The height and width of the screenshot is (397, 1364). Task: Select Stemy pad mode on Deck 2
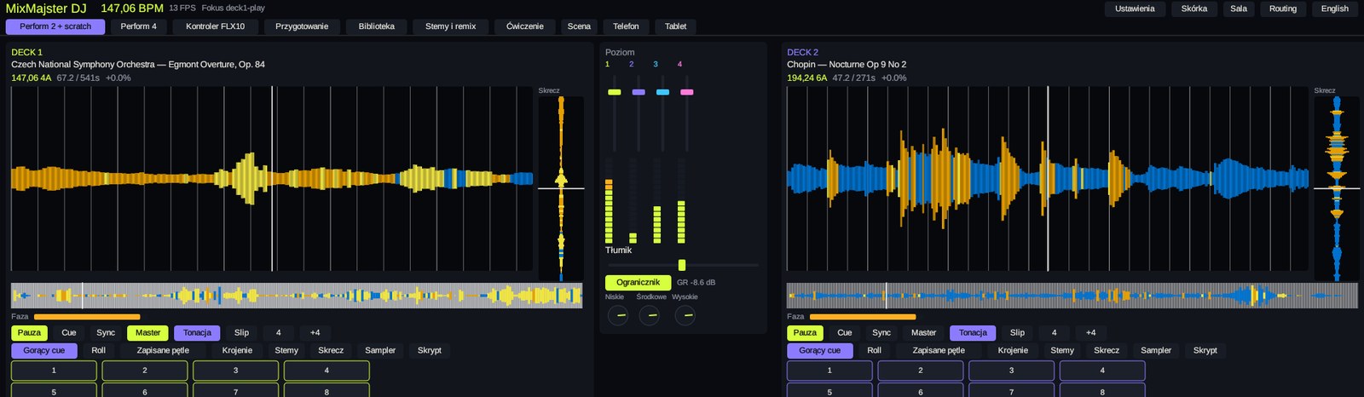pyautogui.click(x=1062, y=351)
